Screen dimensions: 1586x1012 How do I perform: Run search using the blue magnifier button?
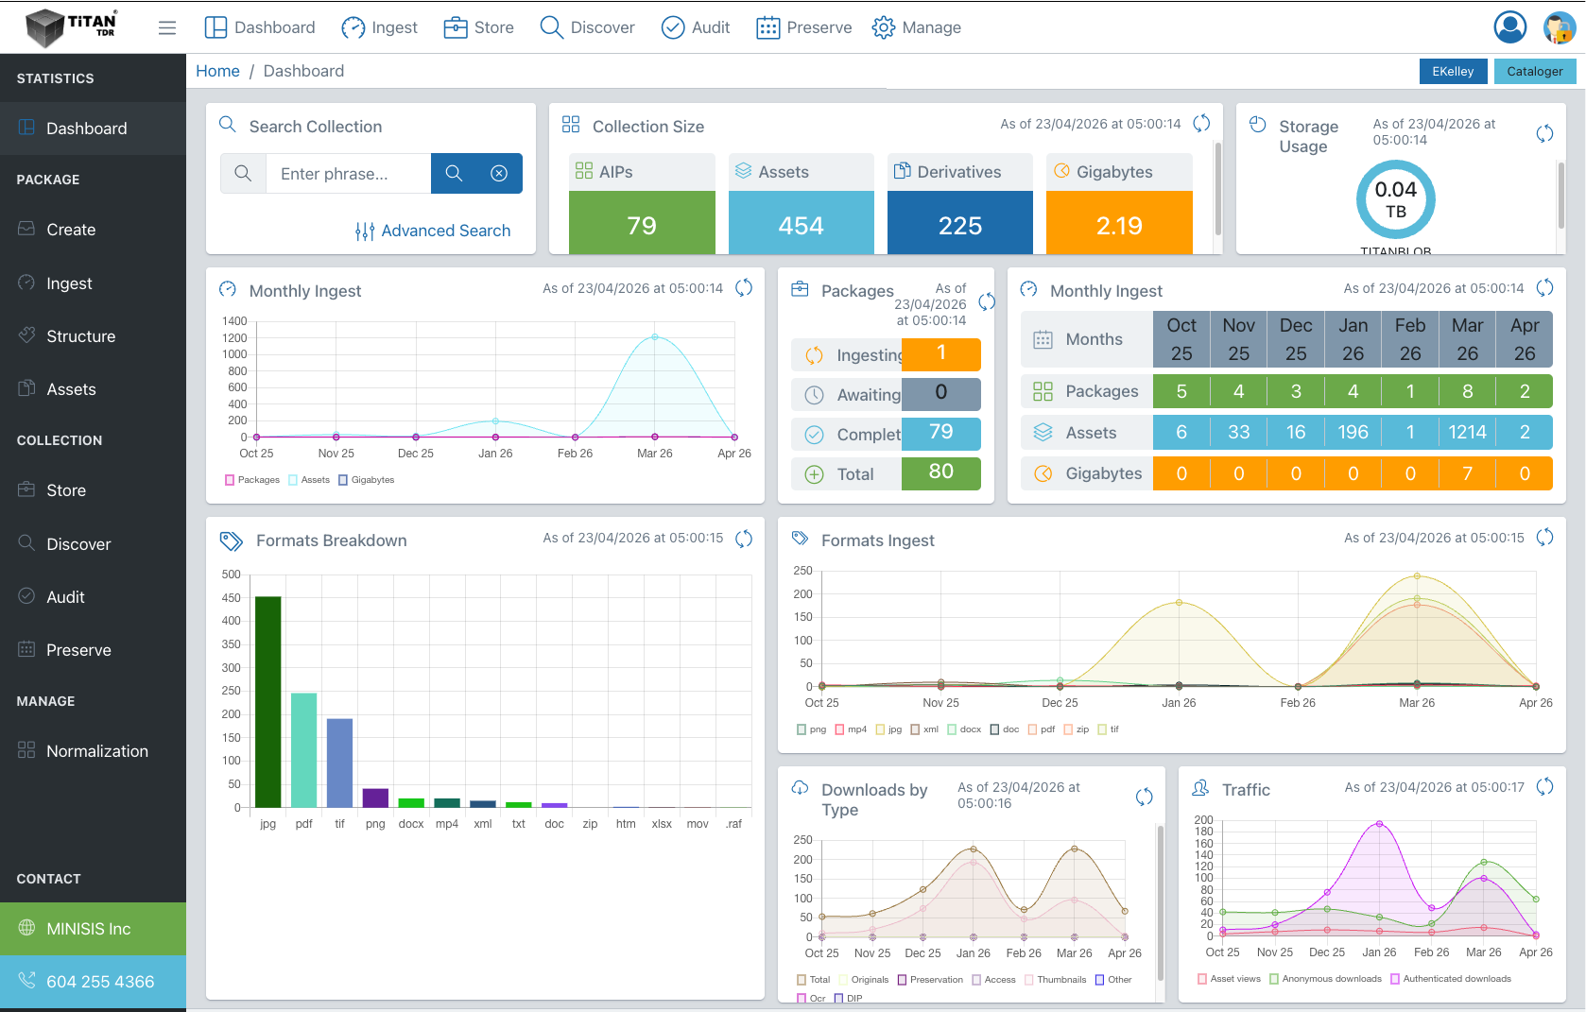point(454,173)
